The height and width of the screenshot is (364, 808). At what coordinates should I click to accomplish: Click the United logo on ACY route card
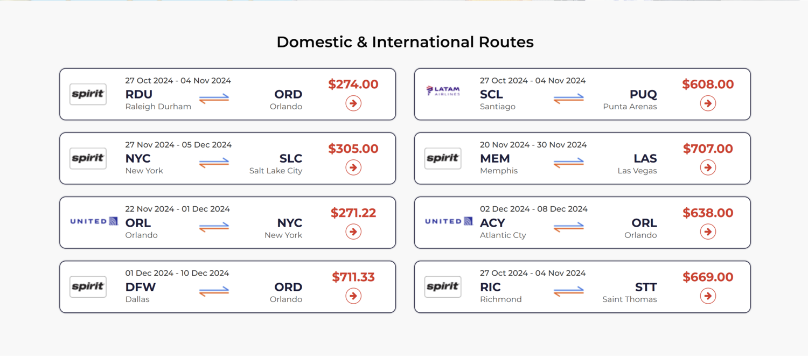pyautogui.click(x=449, y=221)
